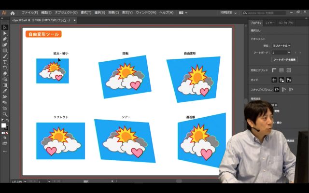Go to the Home screen icon
Viewport: 309px width, 193px height.
pos(13,13)
